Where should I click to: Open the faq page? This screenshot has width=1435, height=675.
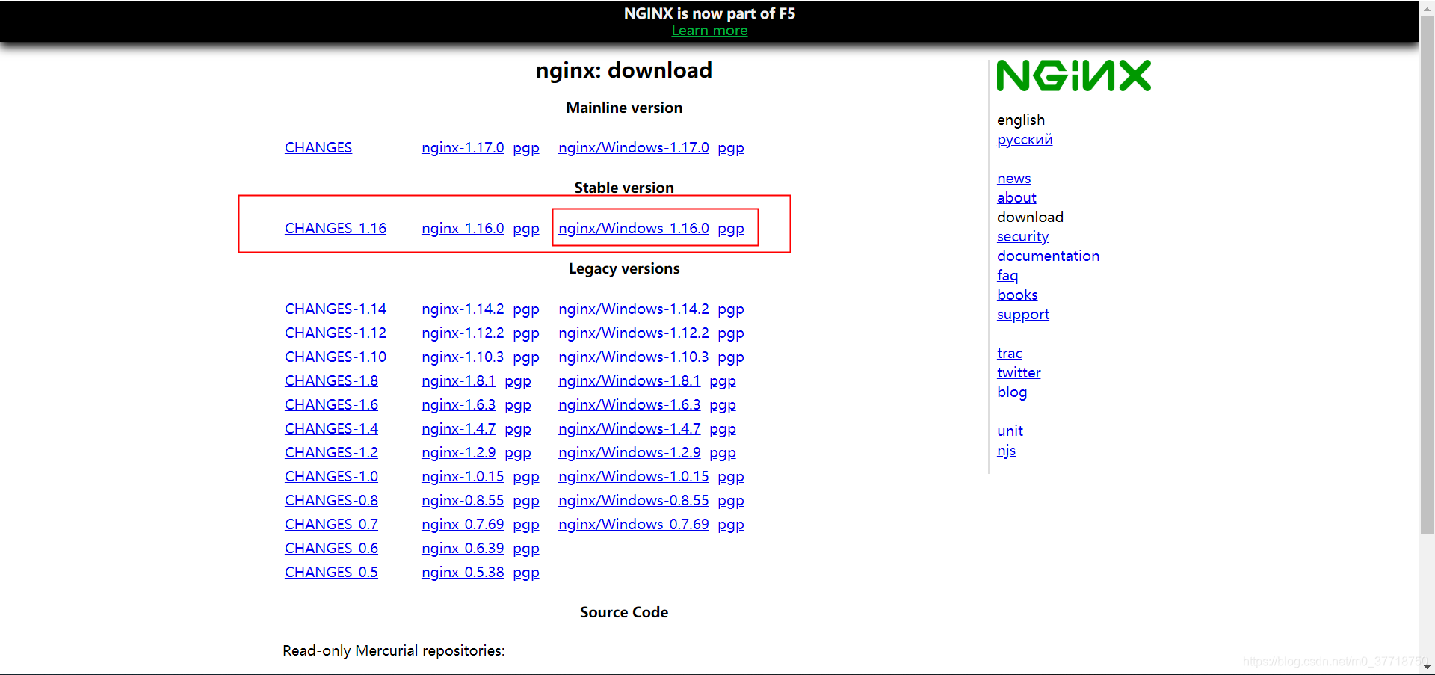[1007, 276]
